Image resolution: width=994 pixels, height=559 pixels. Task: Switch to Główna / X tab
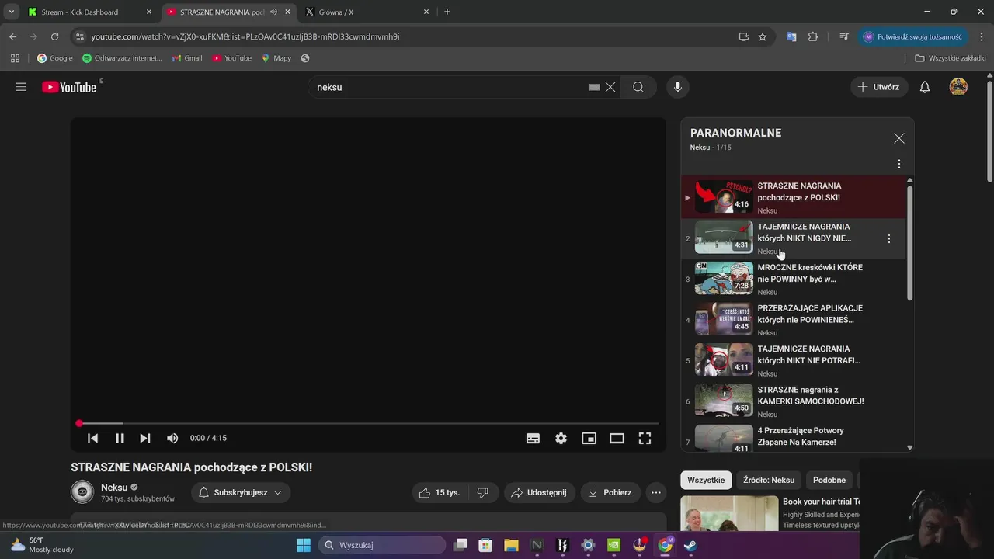(x=367, y=12)
